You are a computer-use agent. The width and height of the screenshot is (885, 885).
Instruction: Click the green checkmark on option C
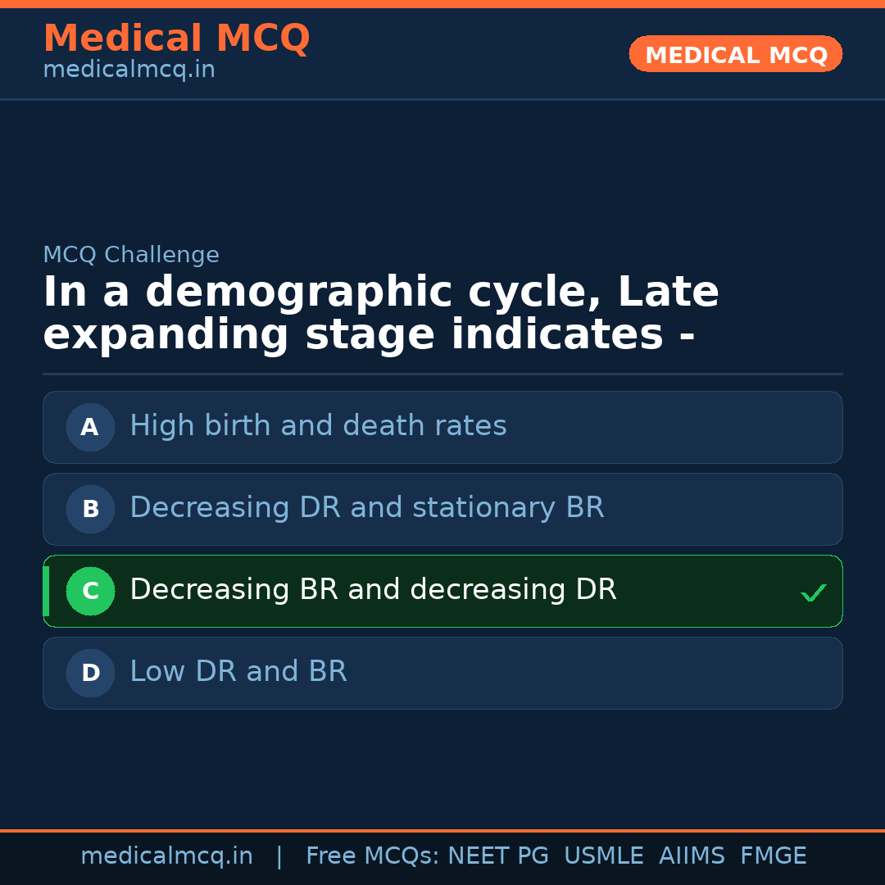(x=813, y=591)
